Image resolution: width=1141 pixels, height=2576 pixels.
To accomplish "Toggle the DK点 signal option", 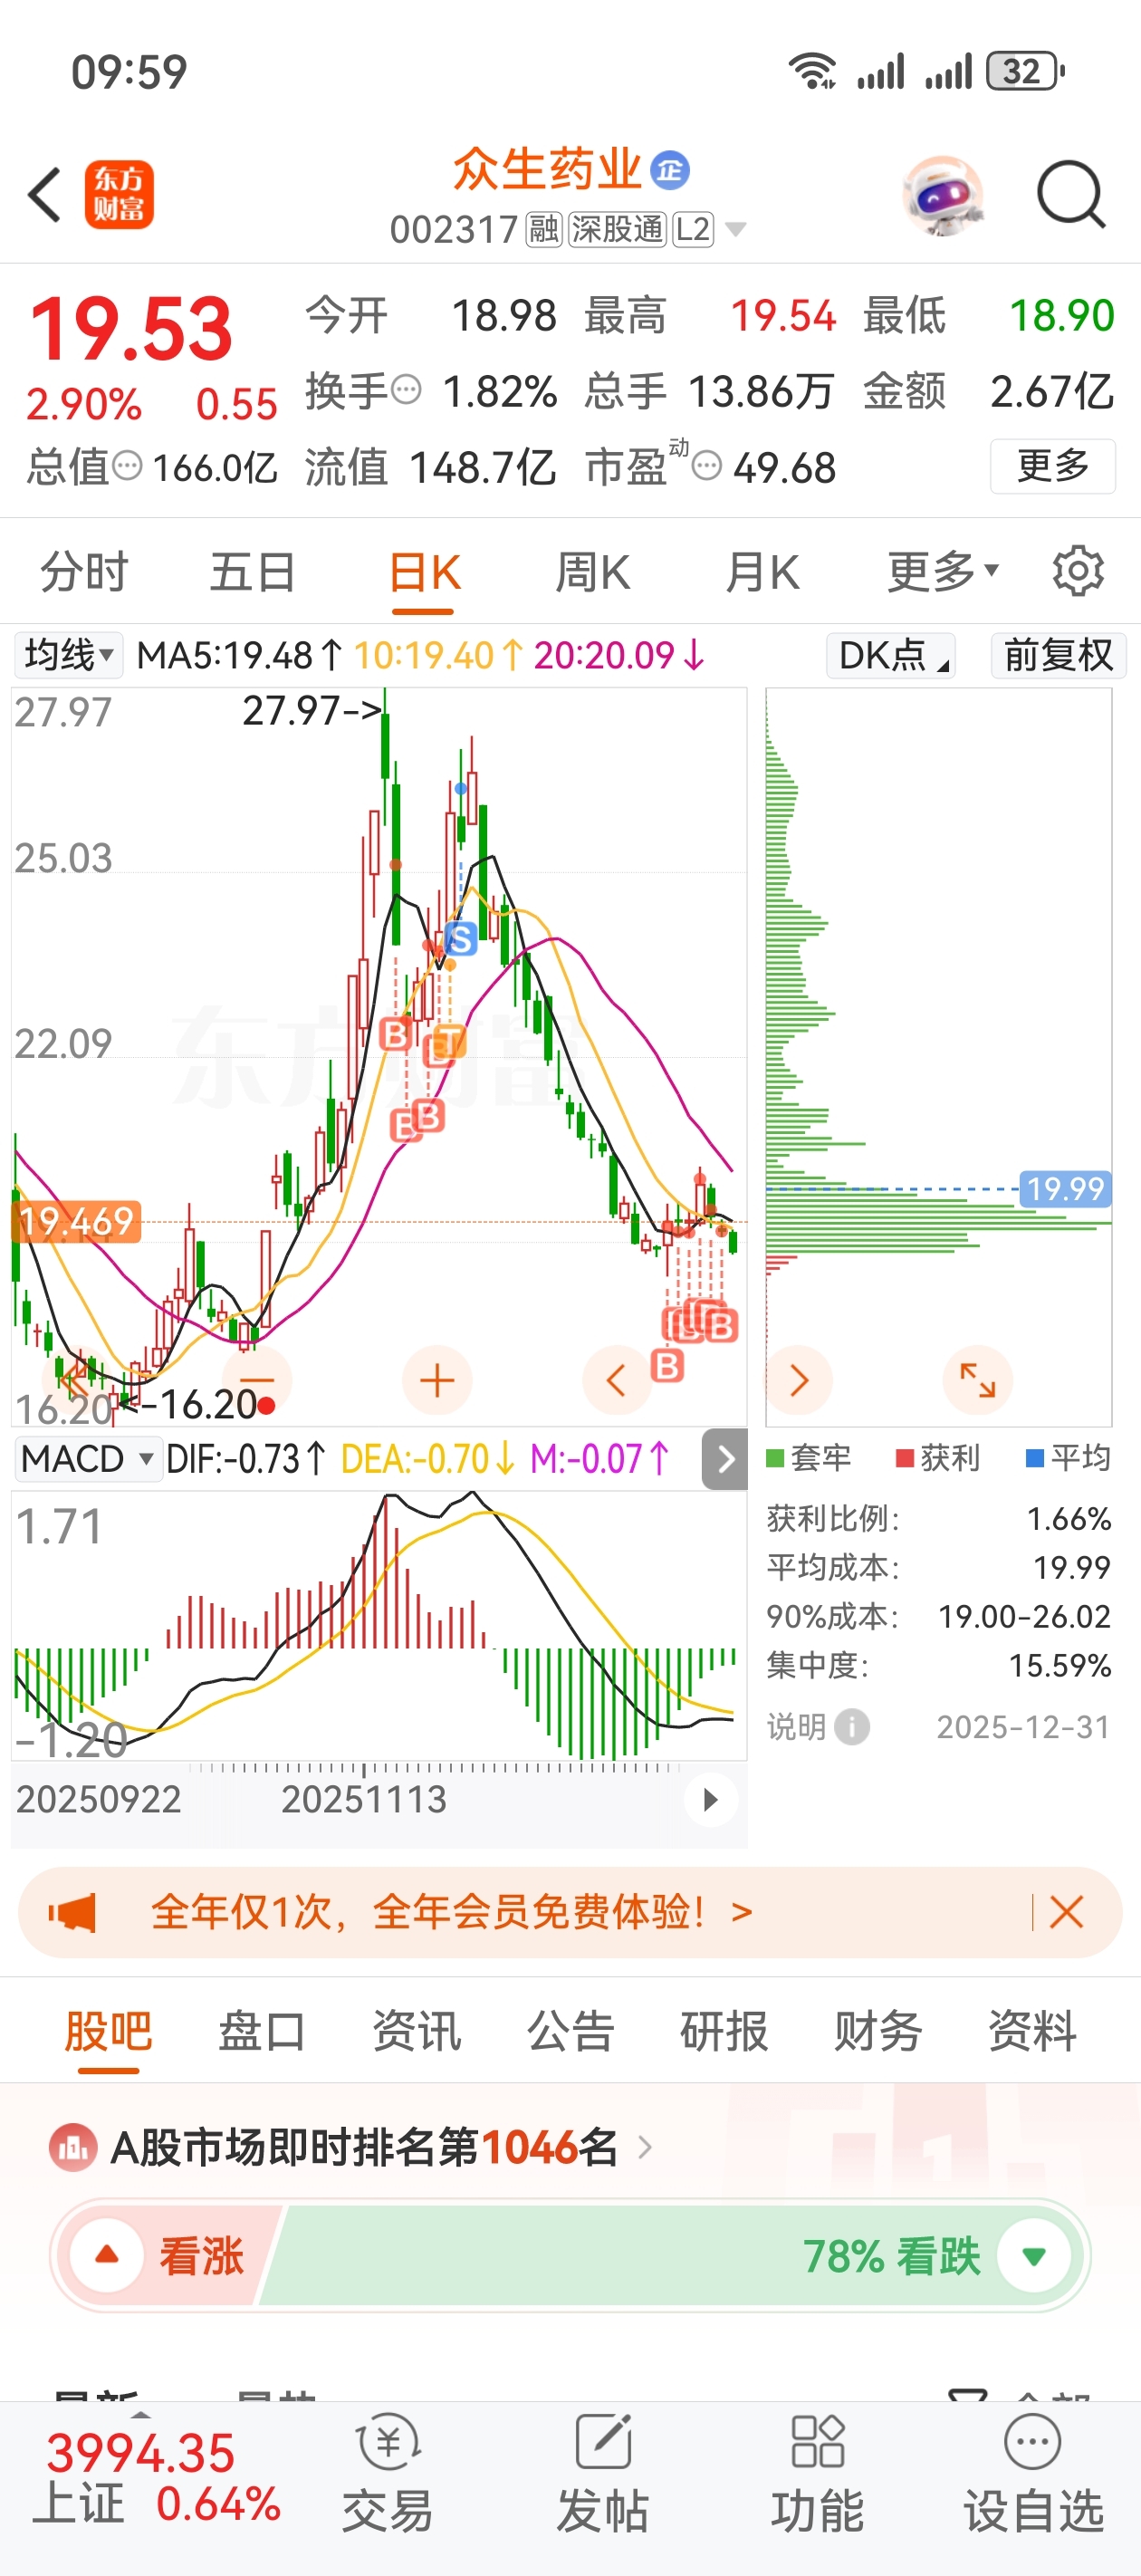I will [x=890, y=655].
